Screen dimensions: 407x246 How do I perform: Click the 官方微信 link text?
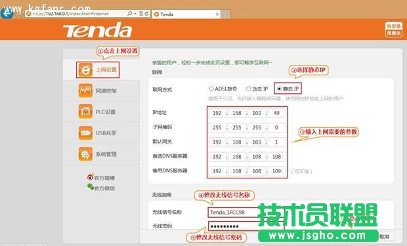(x=104, y=188)
